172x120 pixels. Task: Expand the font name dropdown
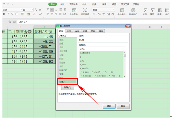click(21, 10)
